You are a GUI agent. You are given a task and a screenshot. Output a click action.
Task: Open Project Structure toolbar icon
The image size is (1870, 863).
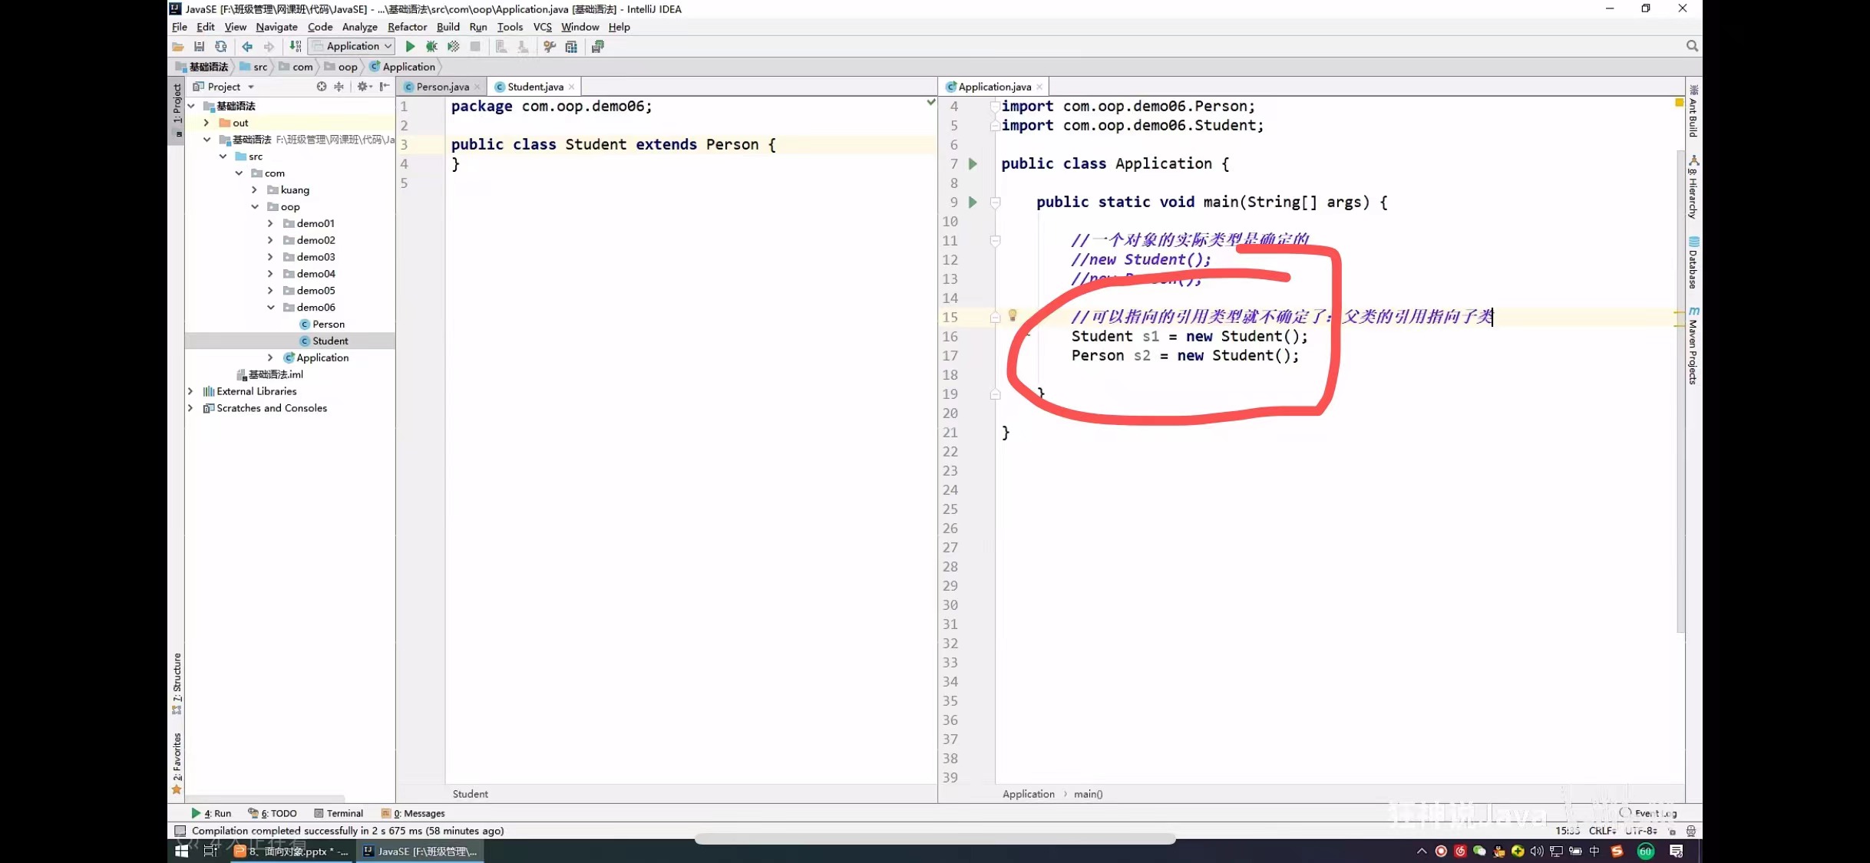tap(571, 47)
